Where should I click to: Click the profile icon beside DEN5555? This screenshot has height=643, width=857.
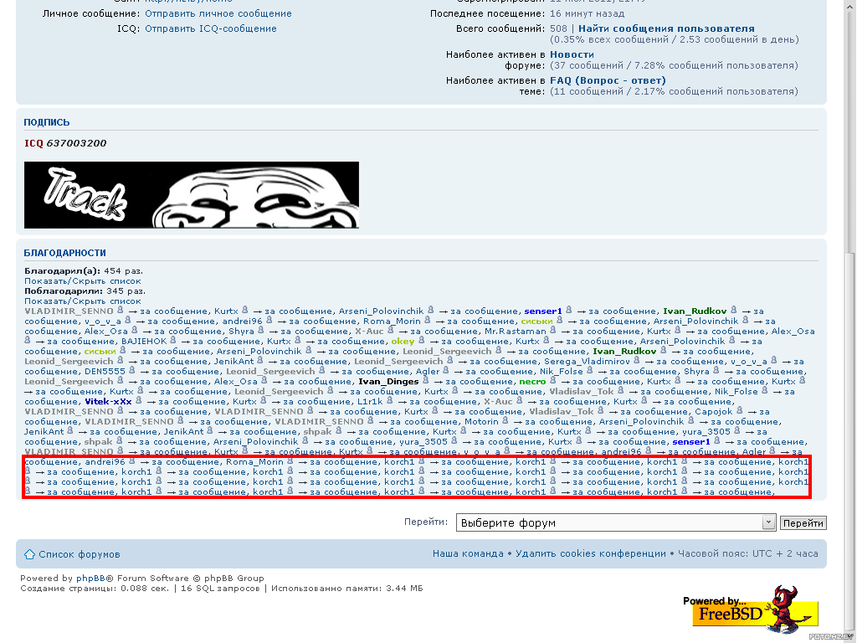pos(132,370)
